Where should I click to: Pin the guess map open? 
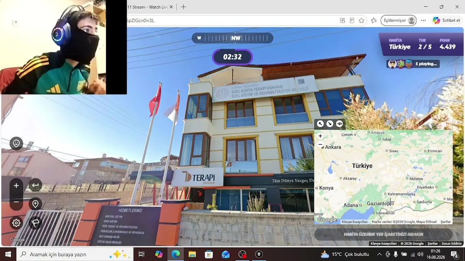(x=339, y=124)
